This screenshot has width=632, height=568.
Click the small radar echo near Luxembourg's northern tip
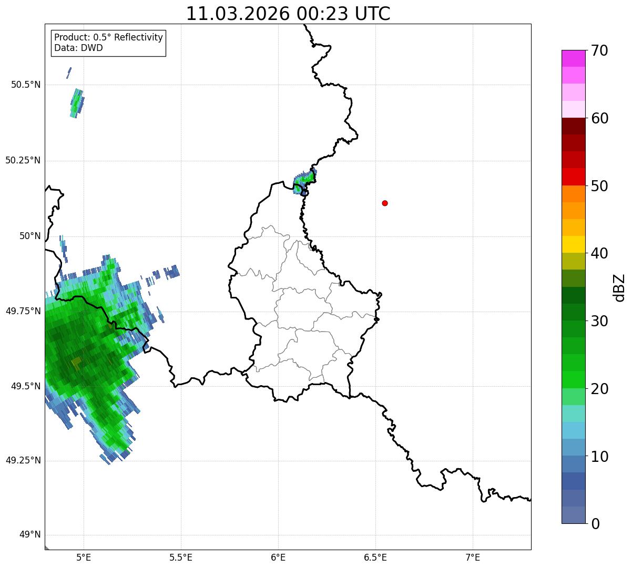tap(305, 181)
